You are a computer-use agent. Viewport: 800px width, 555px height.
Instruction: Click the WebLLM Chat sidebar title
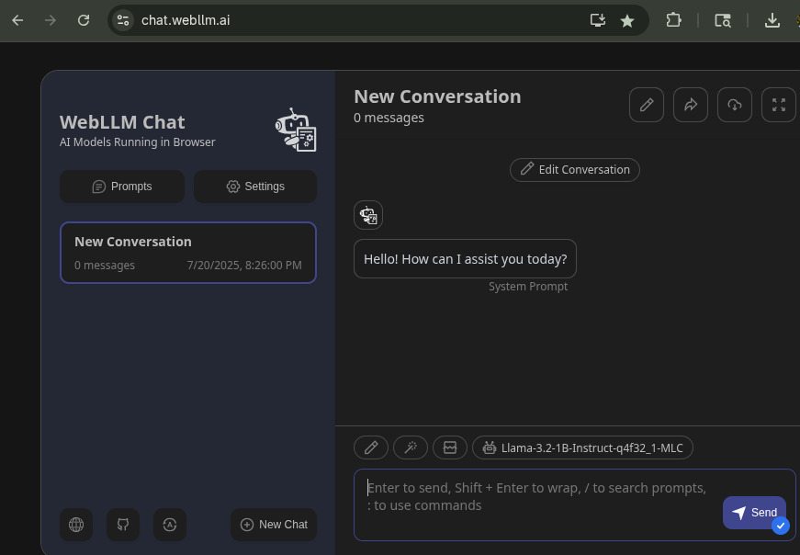(122, 122)
